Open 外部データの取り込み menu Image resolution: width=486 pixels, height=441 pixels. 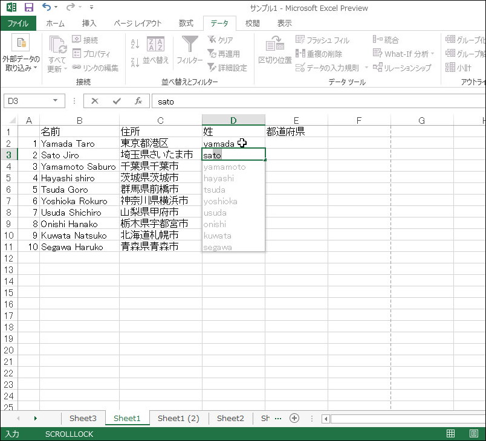(x=21, y=53)
